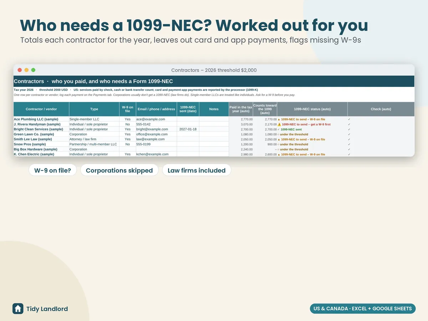The image size is (428, 321).
Task: Click the check mark in Snow Pros' Check column
Action: click(349, 144)
